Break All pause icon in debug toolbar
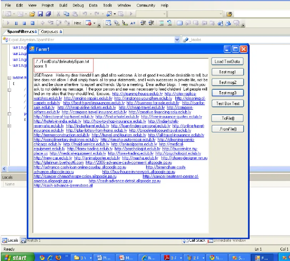Screen dimensions: 290x261 [16, 23]
